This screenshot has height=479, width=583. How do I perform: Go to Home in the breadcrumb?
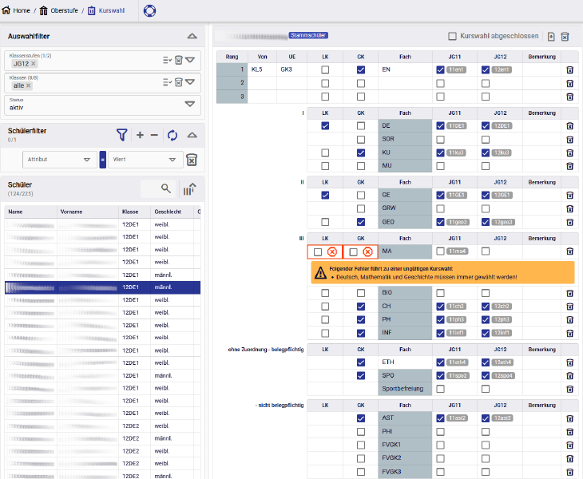click(x=16, y=10)
